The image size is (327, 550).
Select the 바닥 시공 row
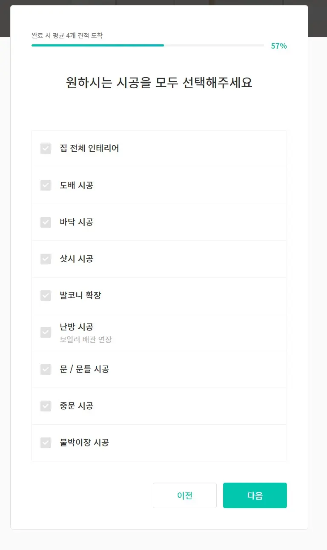coord(159,222)
